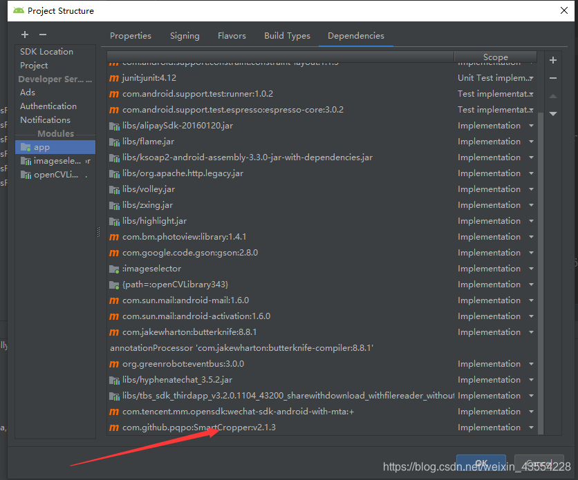Open scope dropdown for com.bm.photoview:library:1.4.1

pos(531,237)
